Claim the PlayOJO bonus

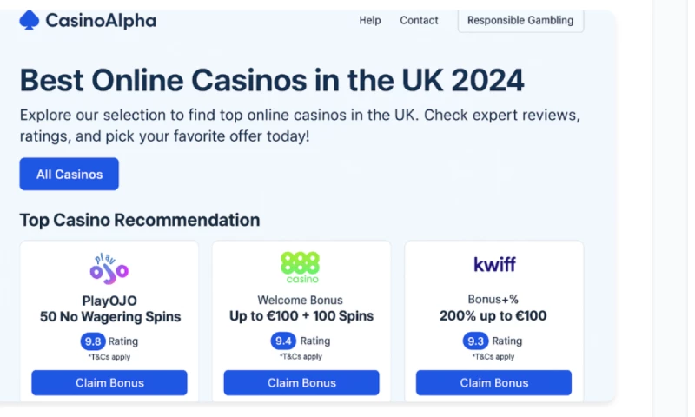pyautogui.click(x=109, y=383)
